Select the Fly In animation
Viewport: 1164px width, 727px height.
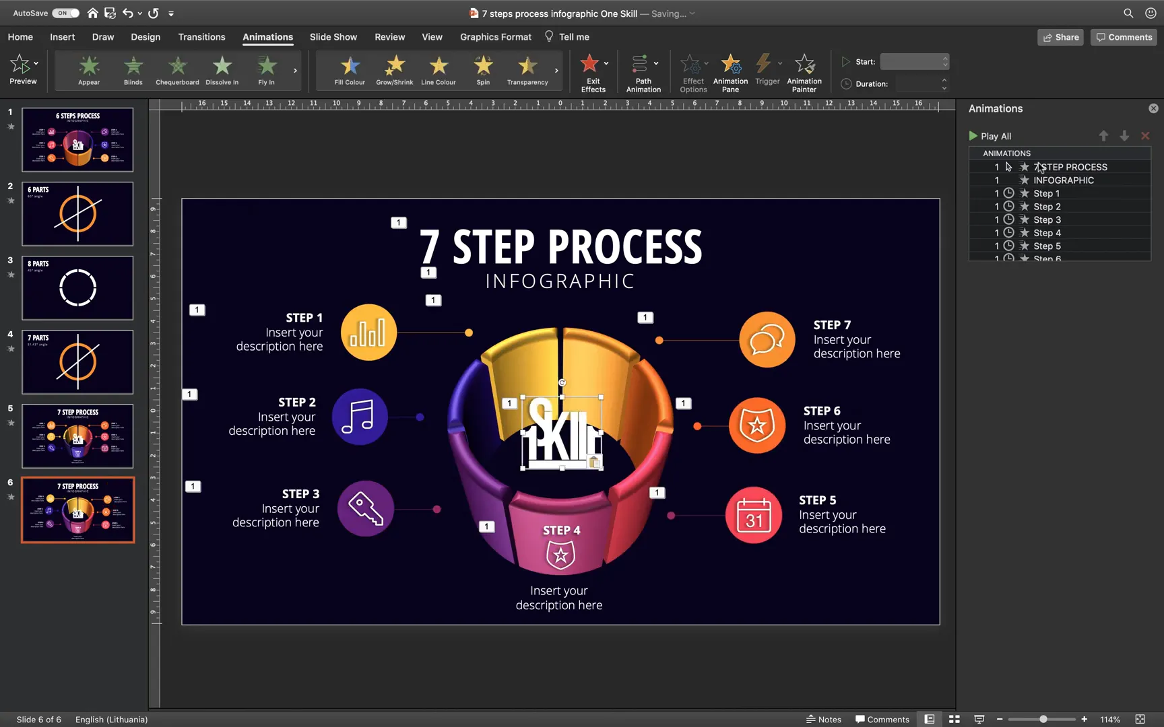point(265,70)
